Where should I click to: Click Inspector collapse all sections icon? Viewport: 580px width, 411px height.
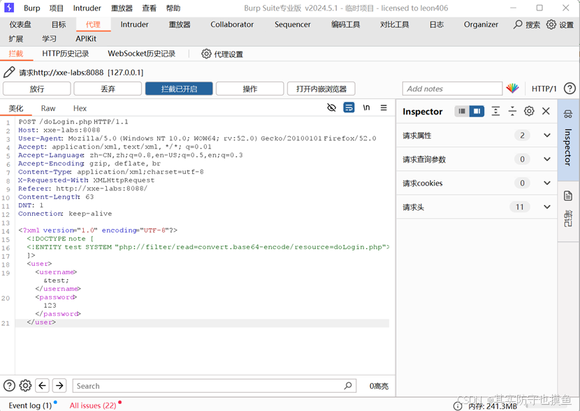[x=512, y=111]
